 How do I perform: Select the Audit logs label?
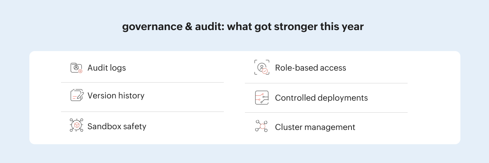point(107,68)
